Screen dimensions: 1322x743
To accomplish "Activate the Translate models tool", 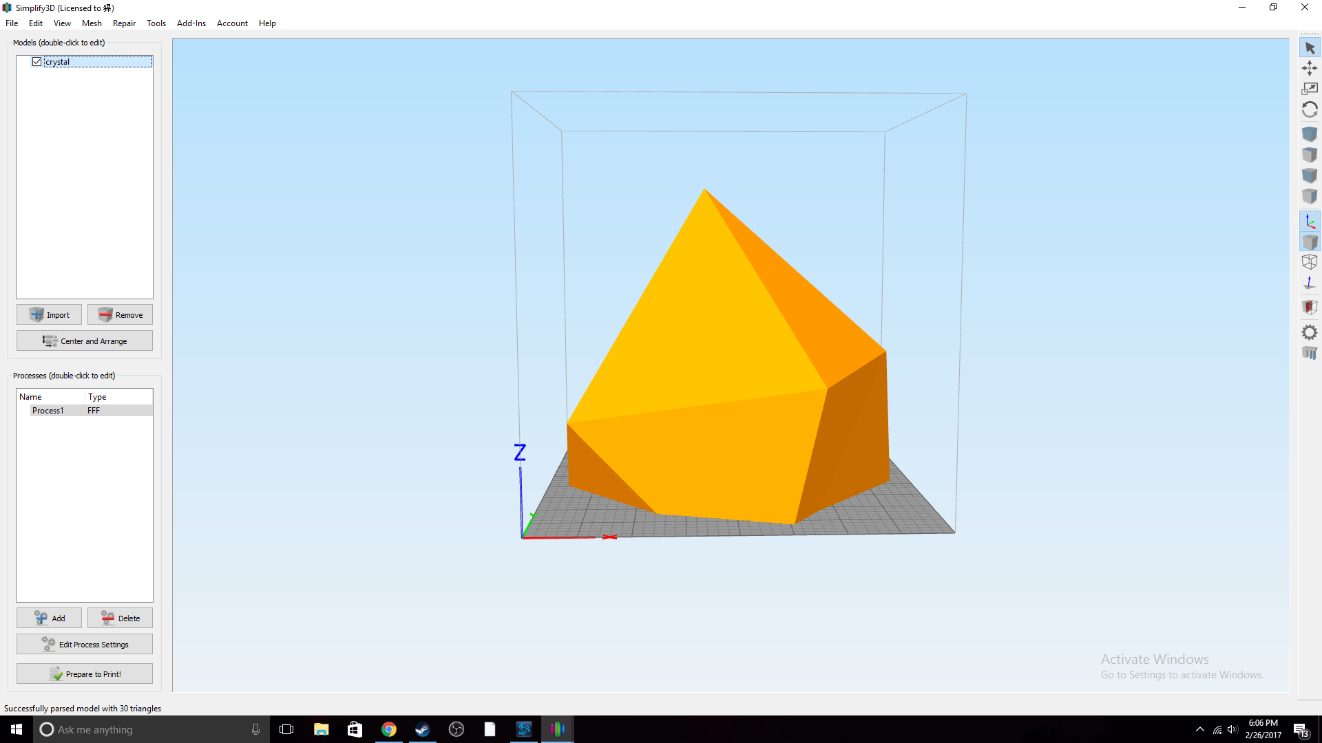I will click(x=1310, y=68).
